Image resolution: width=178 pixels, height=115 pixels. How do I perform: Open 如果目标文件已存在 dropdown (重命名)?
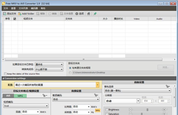click(x=49, y=64)
